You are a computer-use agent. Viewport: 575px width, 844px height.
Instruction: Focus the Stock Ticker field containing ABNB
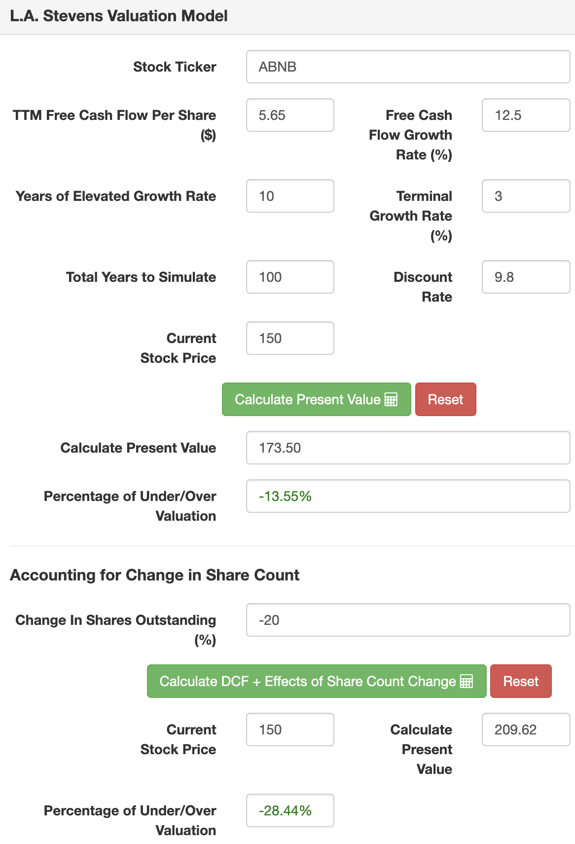click(408, 67)
